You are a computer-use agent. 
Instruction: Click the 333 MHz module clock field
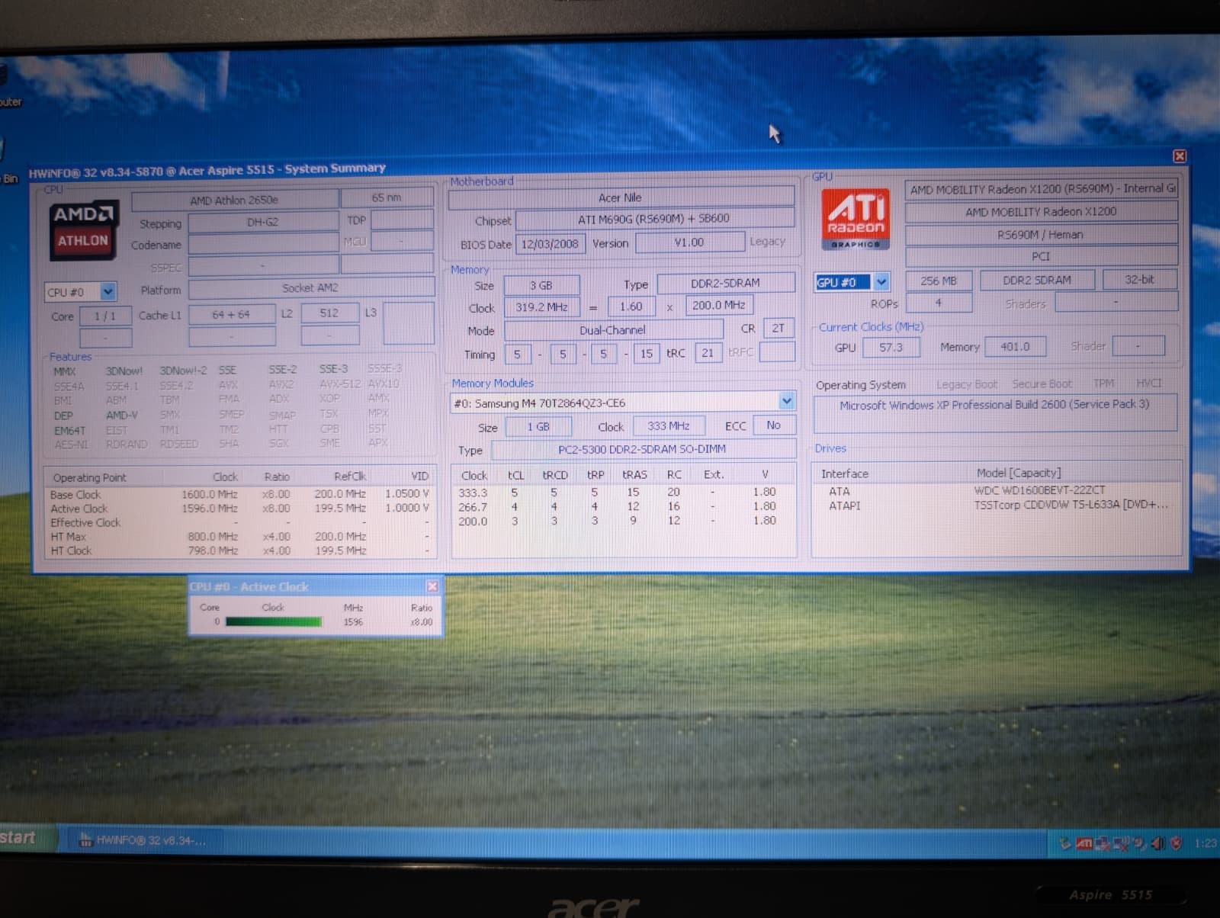(x=669, y=425)
